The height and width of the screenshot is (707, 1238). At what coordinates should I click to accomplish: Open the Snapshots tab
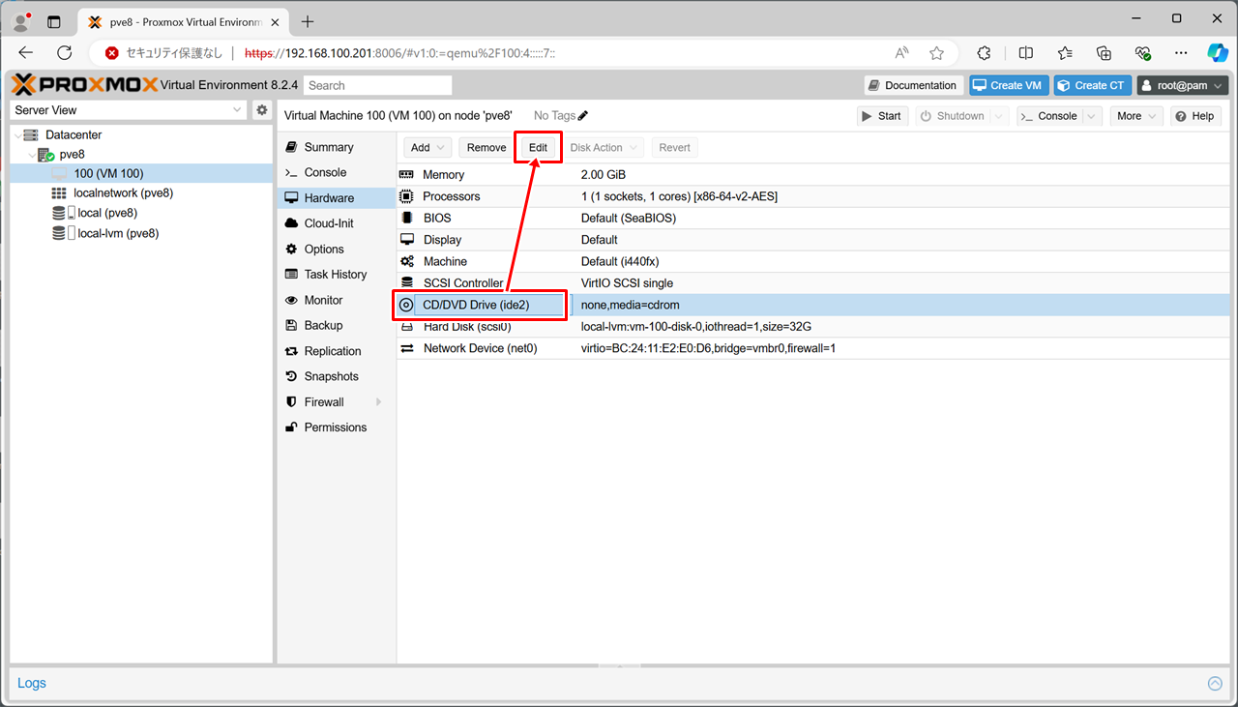[x=331, y=376]
